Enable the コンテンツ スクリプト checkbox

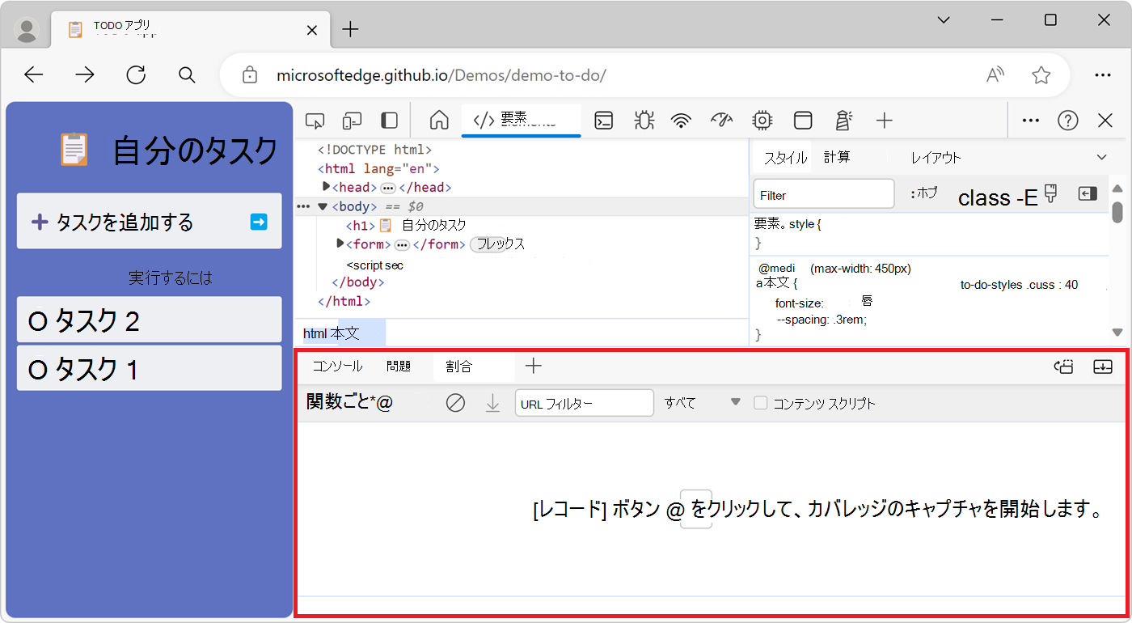click(762, 402)
